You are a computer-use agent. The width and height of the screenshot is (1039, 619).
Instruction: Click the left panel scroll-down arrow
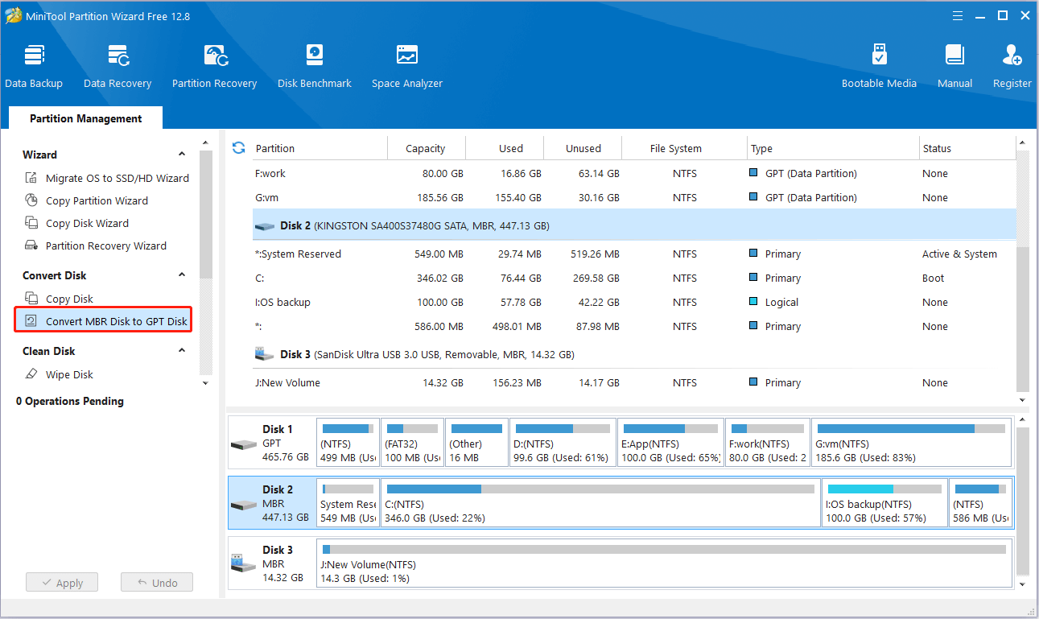click(x=205, y=383)
